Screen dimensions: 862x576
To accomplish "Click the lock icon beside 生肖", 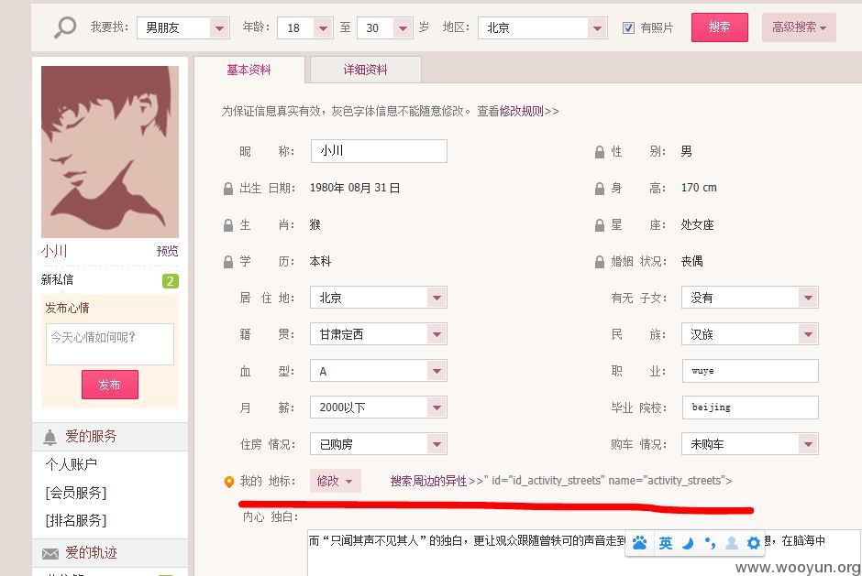I will click(x=228, y=225).
